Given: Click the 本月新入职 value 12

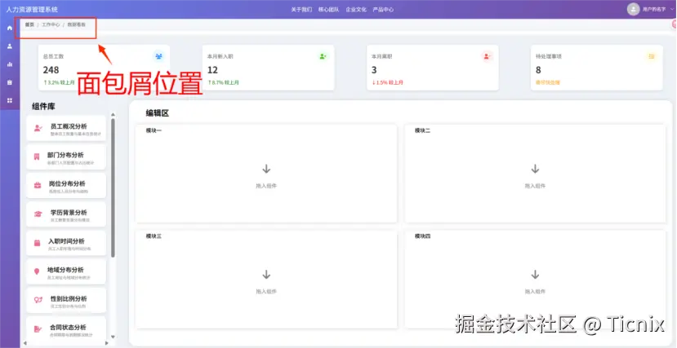Looking at the screenshot, I should pos(212,70).
